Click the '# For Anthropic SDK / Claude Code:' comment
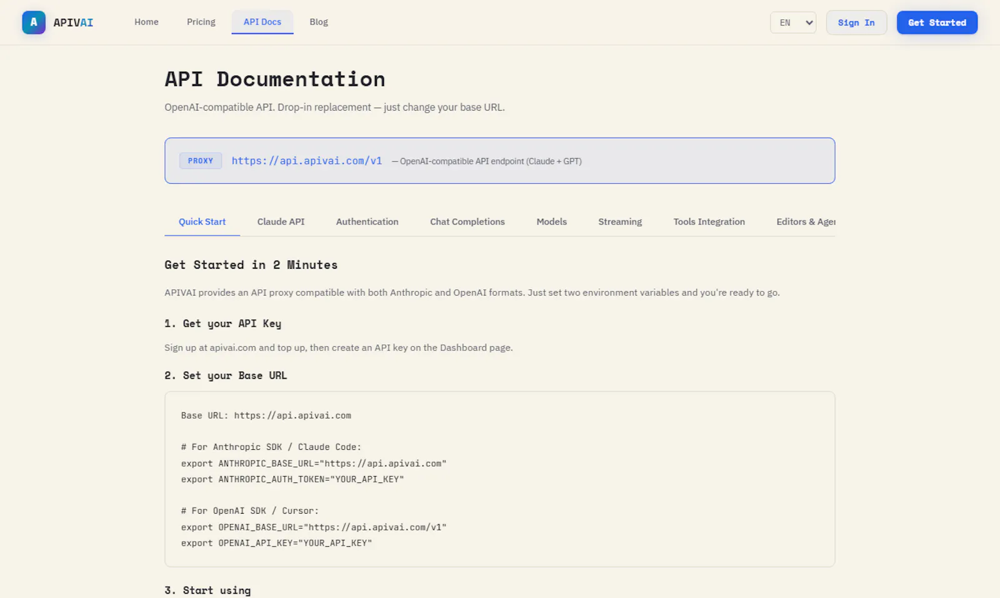 pos(271,447)
